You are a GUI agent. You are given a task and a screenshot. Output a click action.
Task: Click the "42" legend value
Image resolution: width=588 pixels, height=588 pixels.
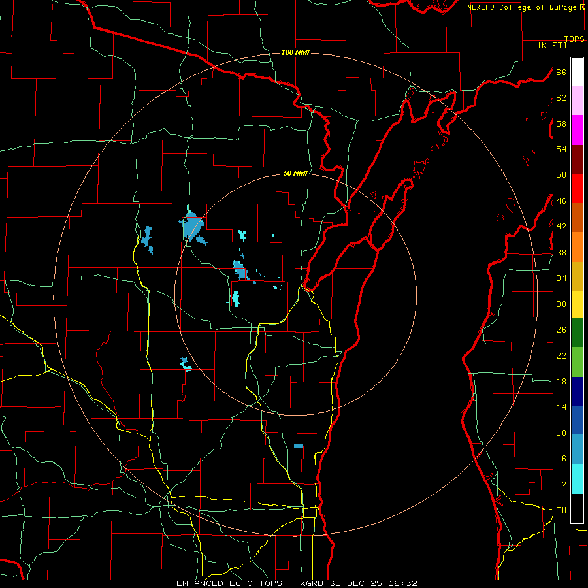[561, 227]
